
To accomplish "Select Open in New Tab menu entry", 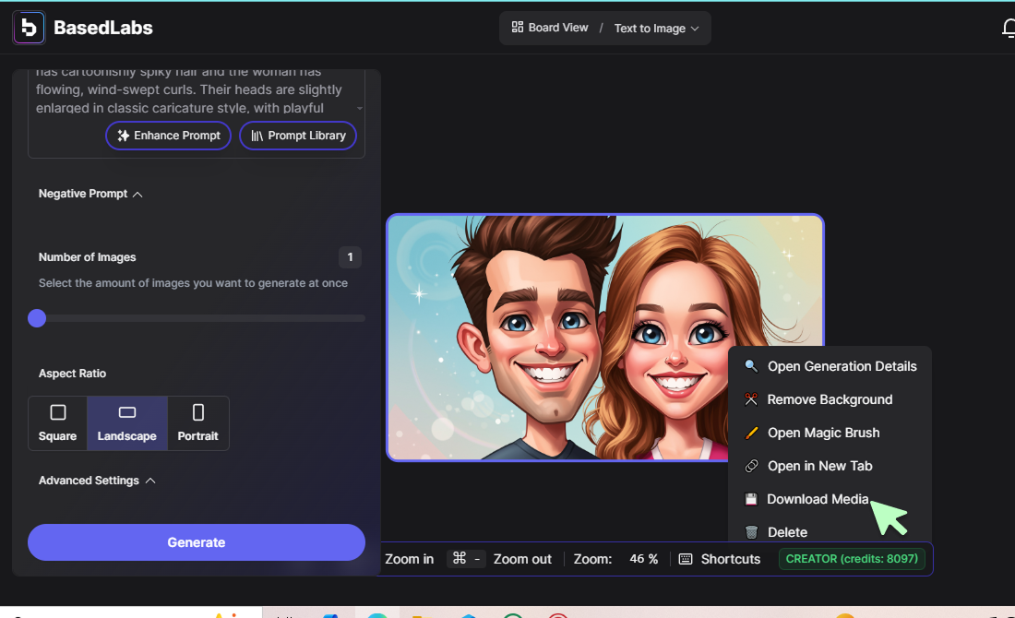I will tap(819, 466).
